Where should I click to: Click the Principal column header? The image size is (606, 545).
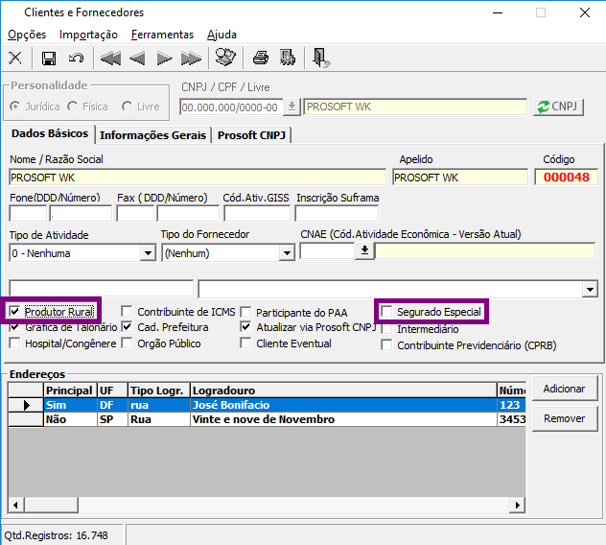click(x=70, y=391)
